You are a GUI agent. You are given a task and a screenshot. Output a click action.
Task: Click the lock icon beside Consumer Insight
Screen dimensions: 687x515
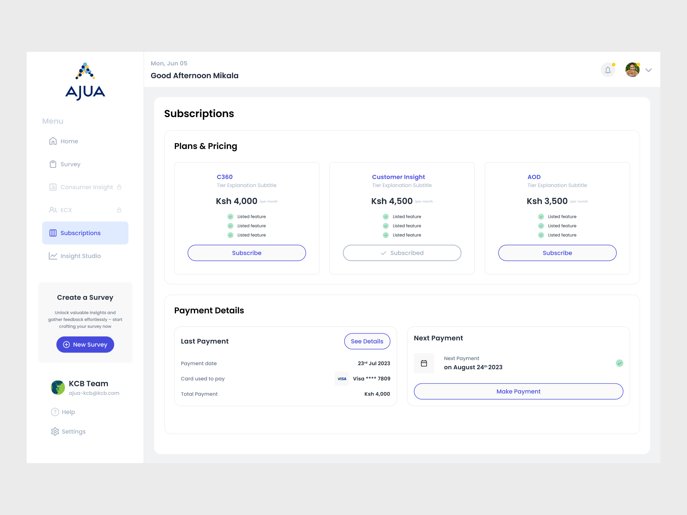[119, 187]
